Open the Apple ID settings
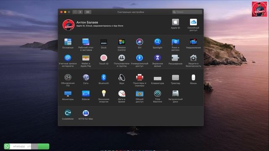 (175, 22)
